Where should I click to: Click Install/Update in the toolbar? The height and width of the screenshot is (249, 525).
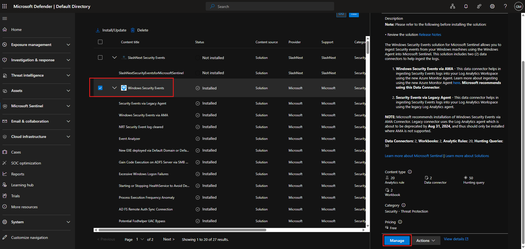tap(111, 30)
